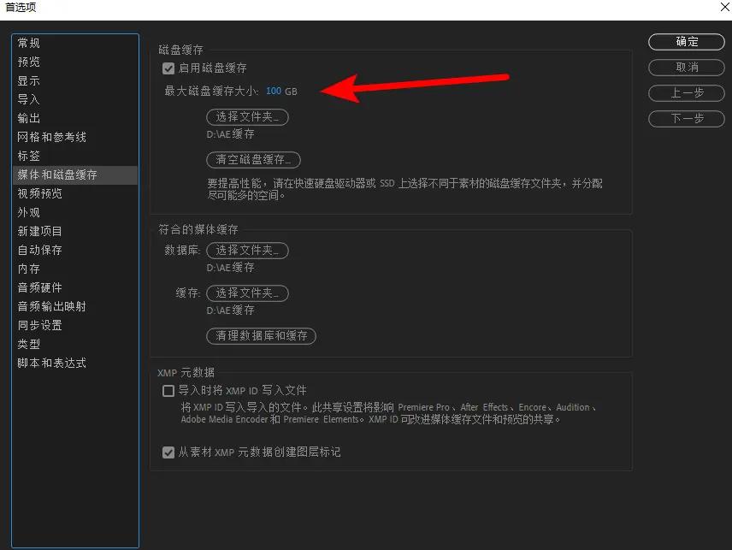
Task: Open 导入 preferences category
Action: [27, 99]
